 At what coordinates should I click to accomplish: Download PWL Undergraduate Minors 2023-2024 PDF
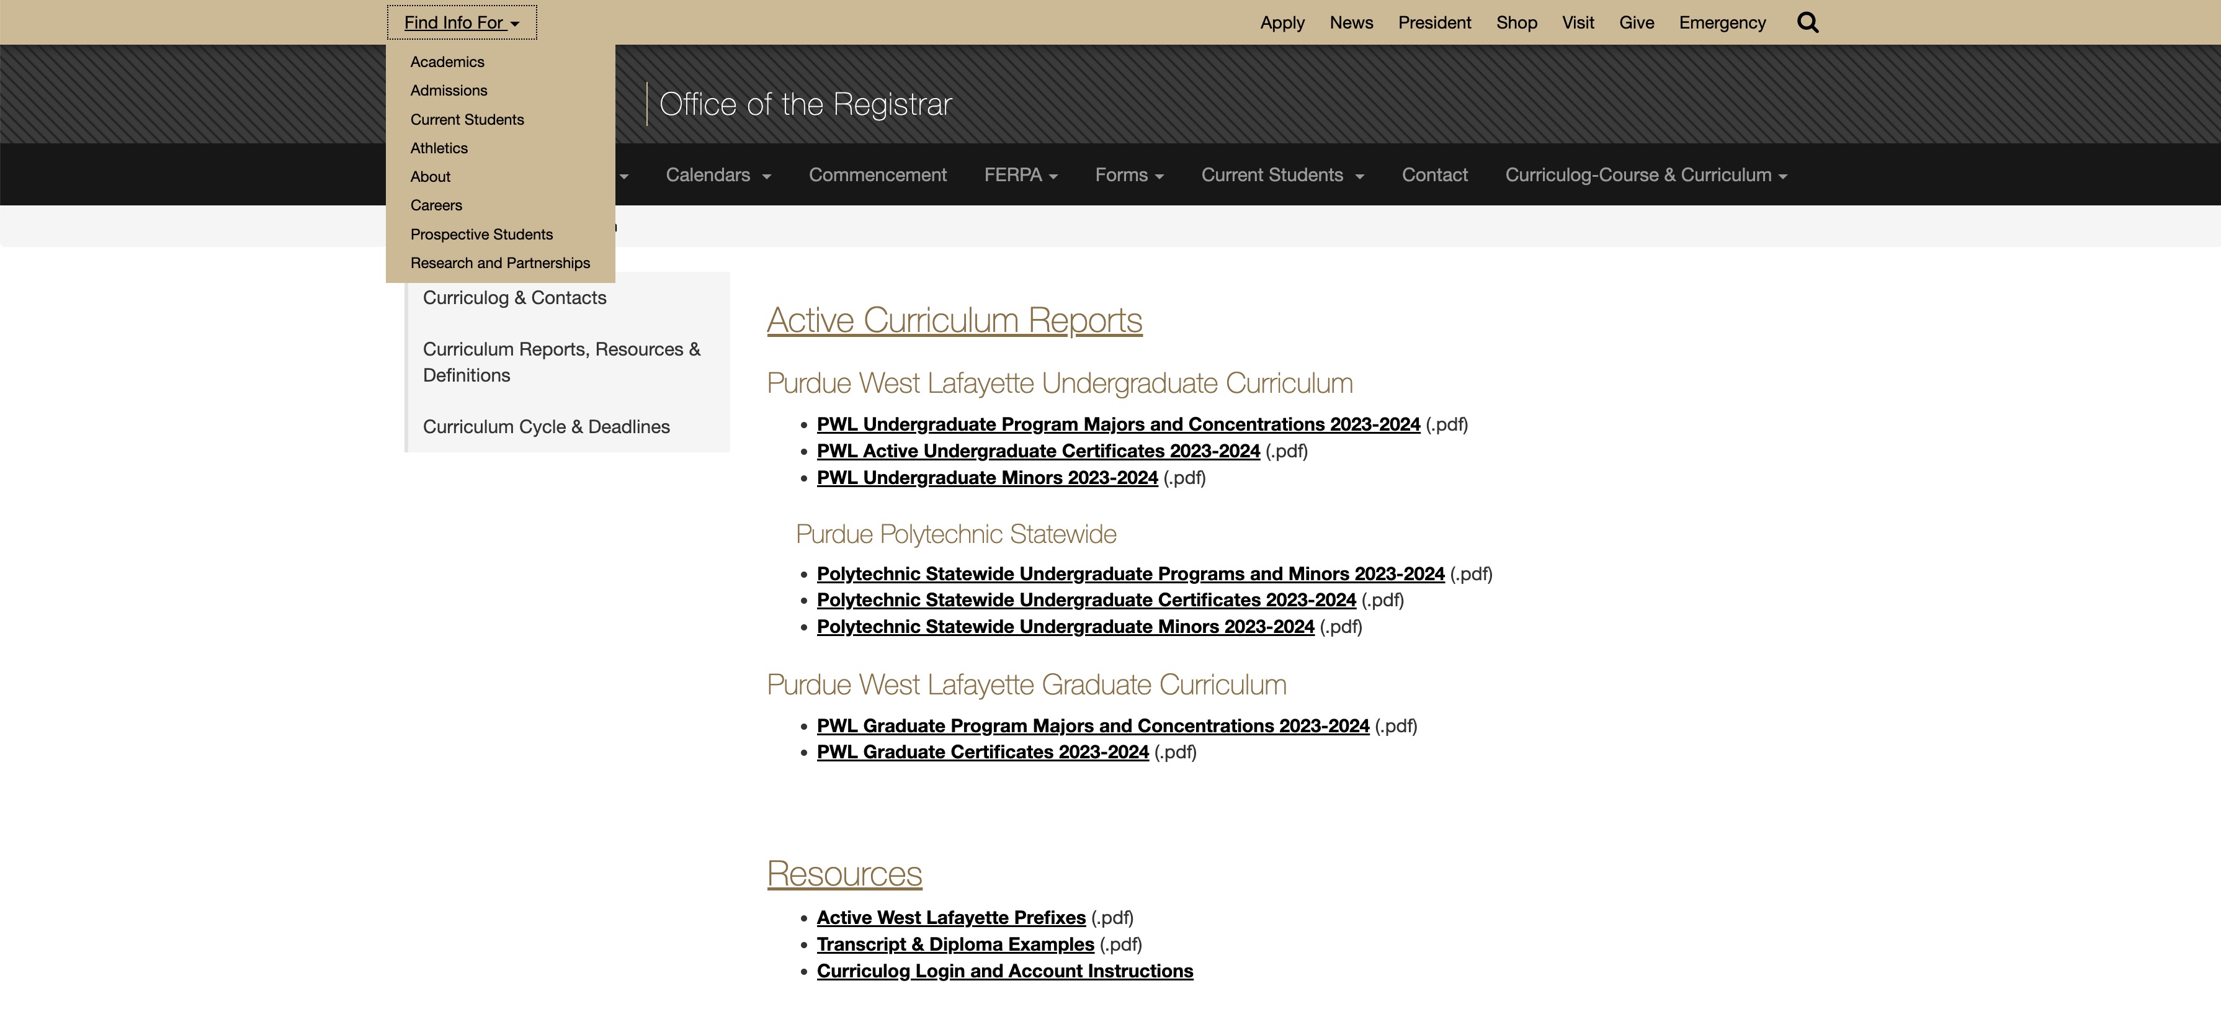986,477
